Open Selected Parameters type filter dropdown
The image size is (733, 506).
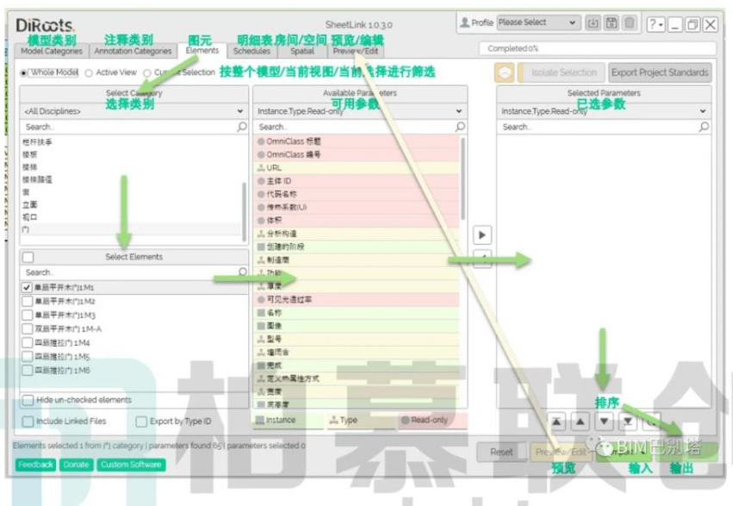[604, 111]
